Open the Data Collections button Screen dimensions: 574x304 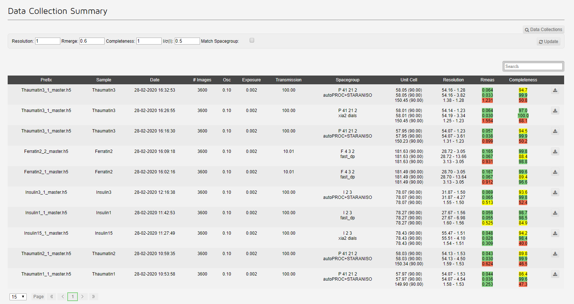click(x=543, y=30)
